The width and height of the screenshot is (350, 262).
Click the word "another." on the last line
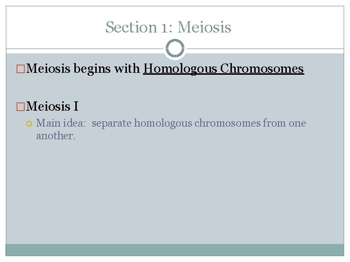pos(56,136)
